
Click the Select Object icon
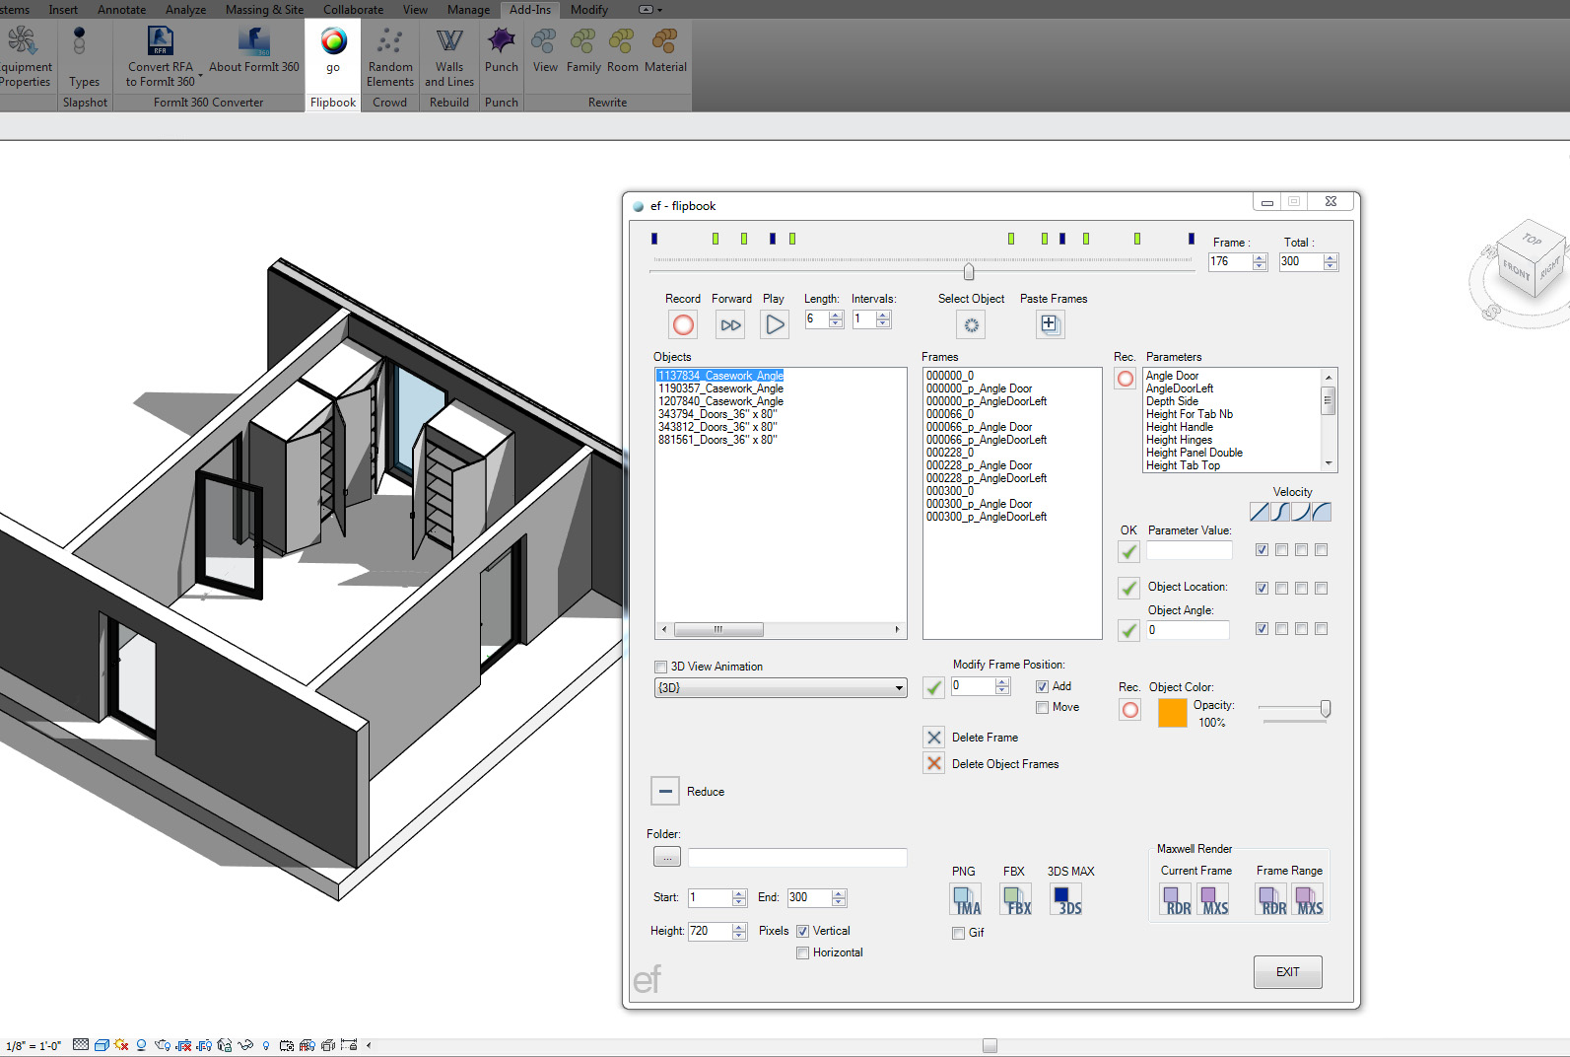click(x=971, y=324)
